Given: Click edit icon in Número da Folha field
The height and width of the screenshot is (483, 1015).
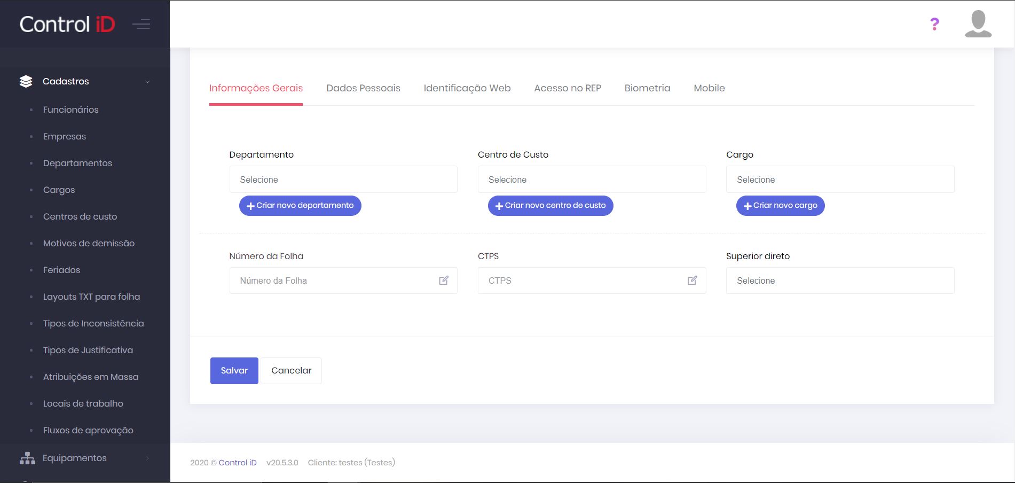Looking at the screenshot, I should (x=444, y=281).
